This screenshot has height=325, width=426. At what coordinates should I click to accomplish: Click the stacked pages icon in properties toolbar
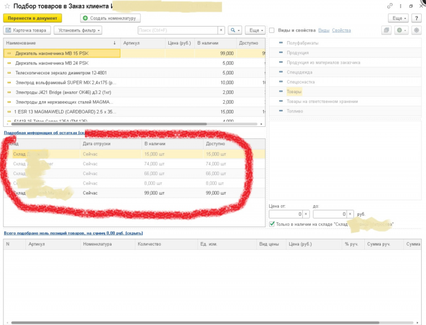[x=386, y=30]
